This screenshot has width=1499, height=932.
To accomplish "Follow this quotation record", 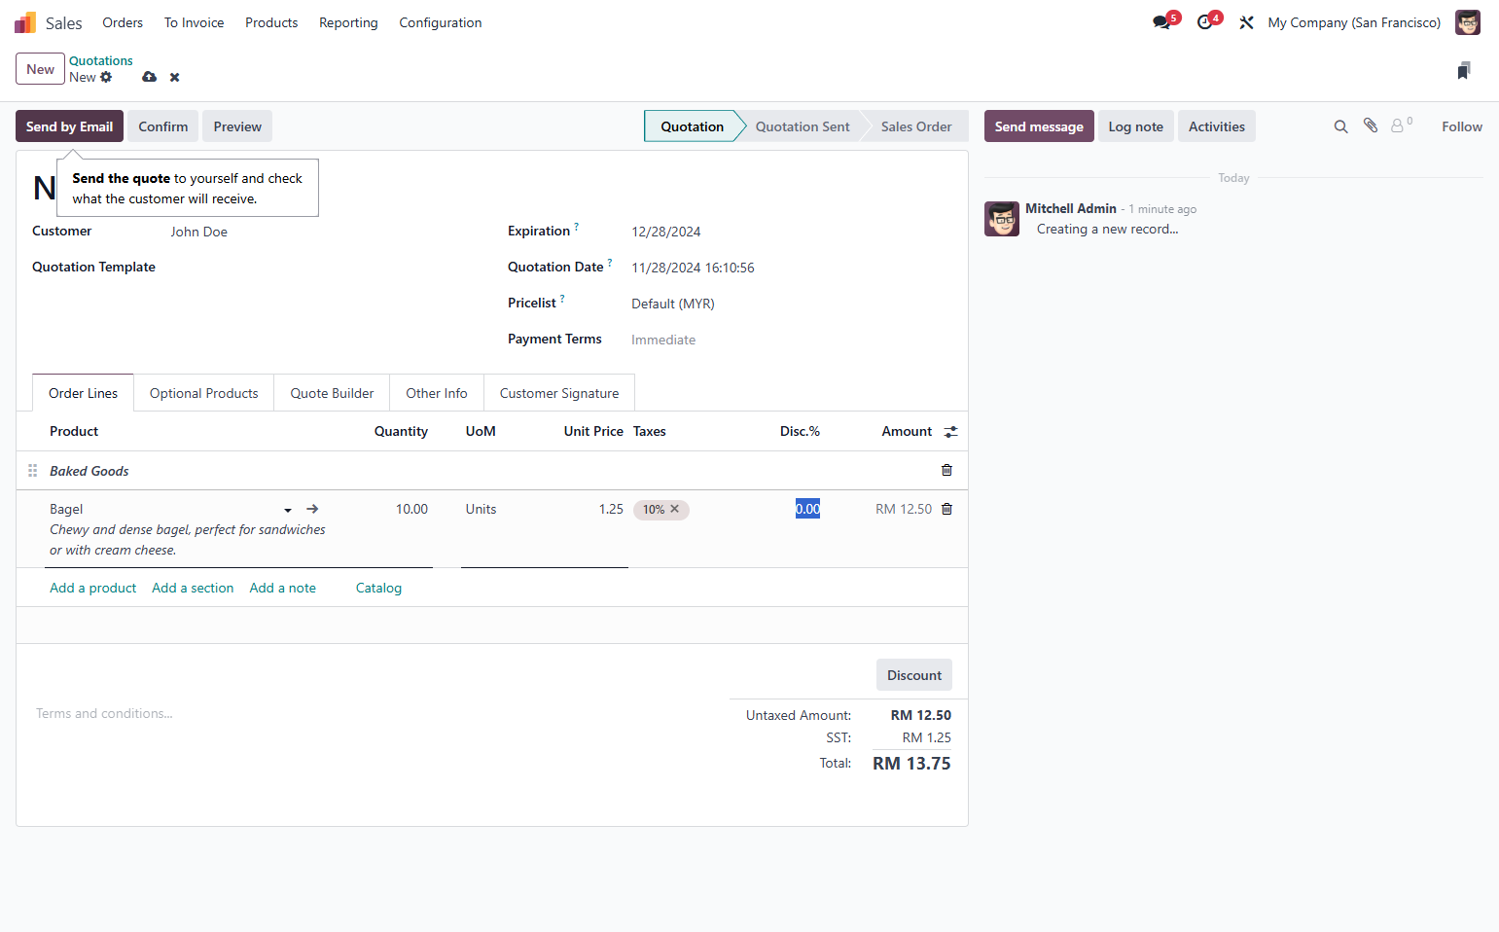I will pyautogui.click(x=1462, y=126).
